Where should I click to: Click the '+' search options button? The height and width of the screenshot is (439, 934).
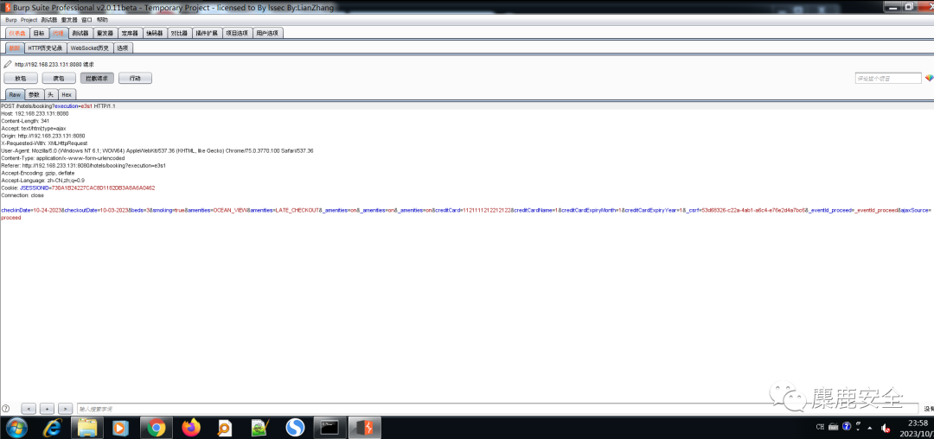tap(47, 409)
